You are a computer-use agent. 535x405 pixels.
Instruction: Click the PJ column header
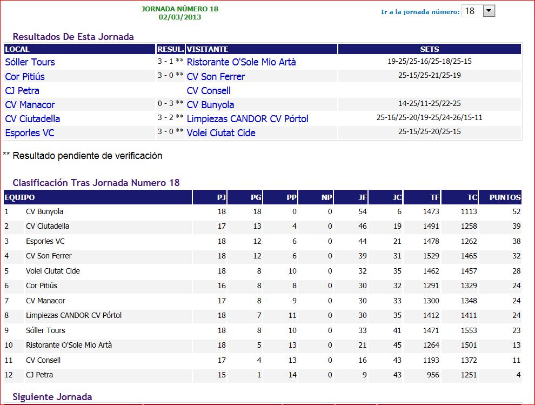pyautogui.click(x=210, y=197)
